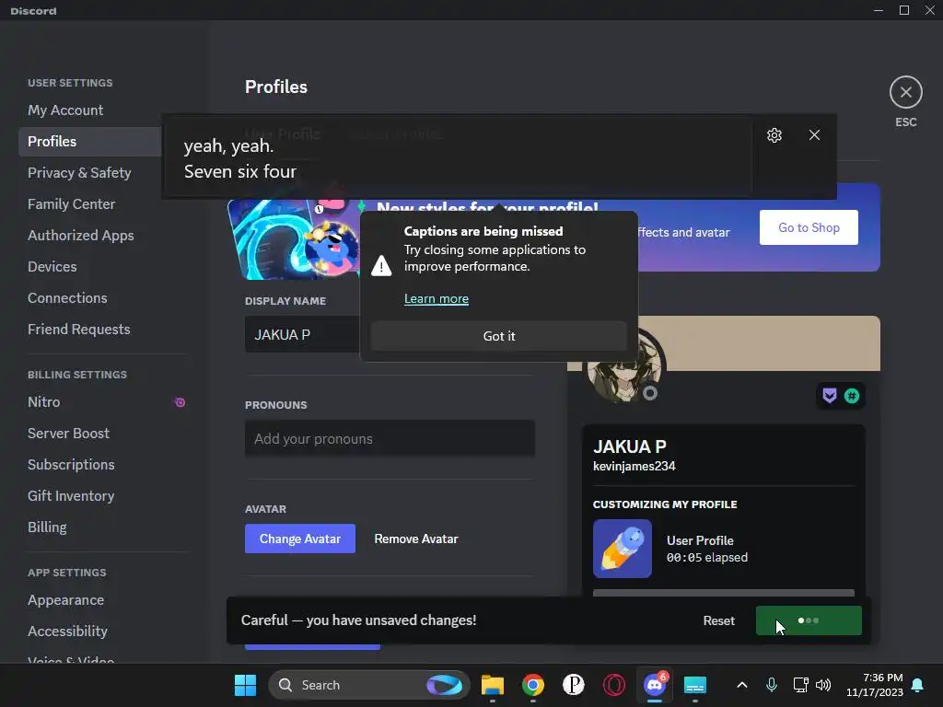Screen dimensions: 943x707
Task: Open Privacy & Safety settings
Action: [79, 172]
